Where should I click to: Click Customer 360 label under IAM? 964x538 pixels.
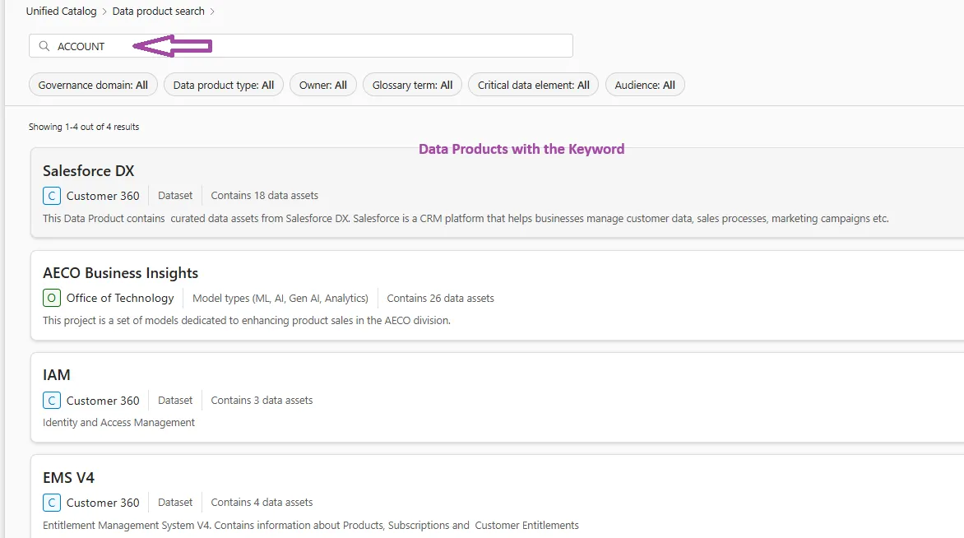[103, 401]
